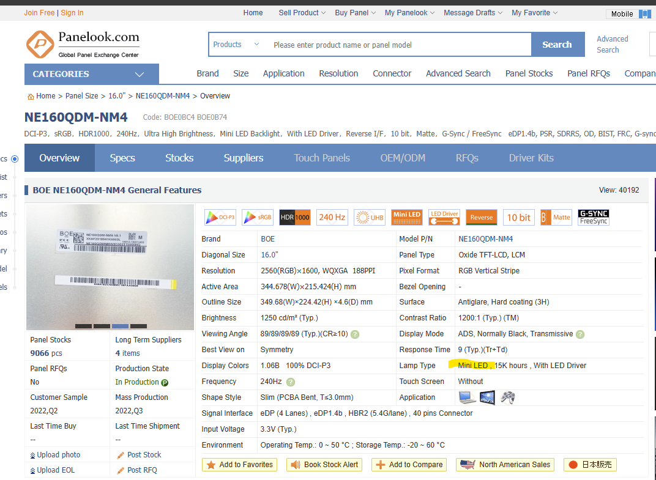This screenshot has width=656, height=480.
Task: Open the Overview tab
Action: (59, 158)
